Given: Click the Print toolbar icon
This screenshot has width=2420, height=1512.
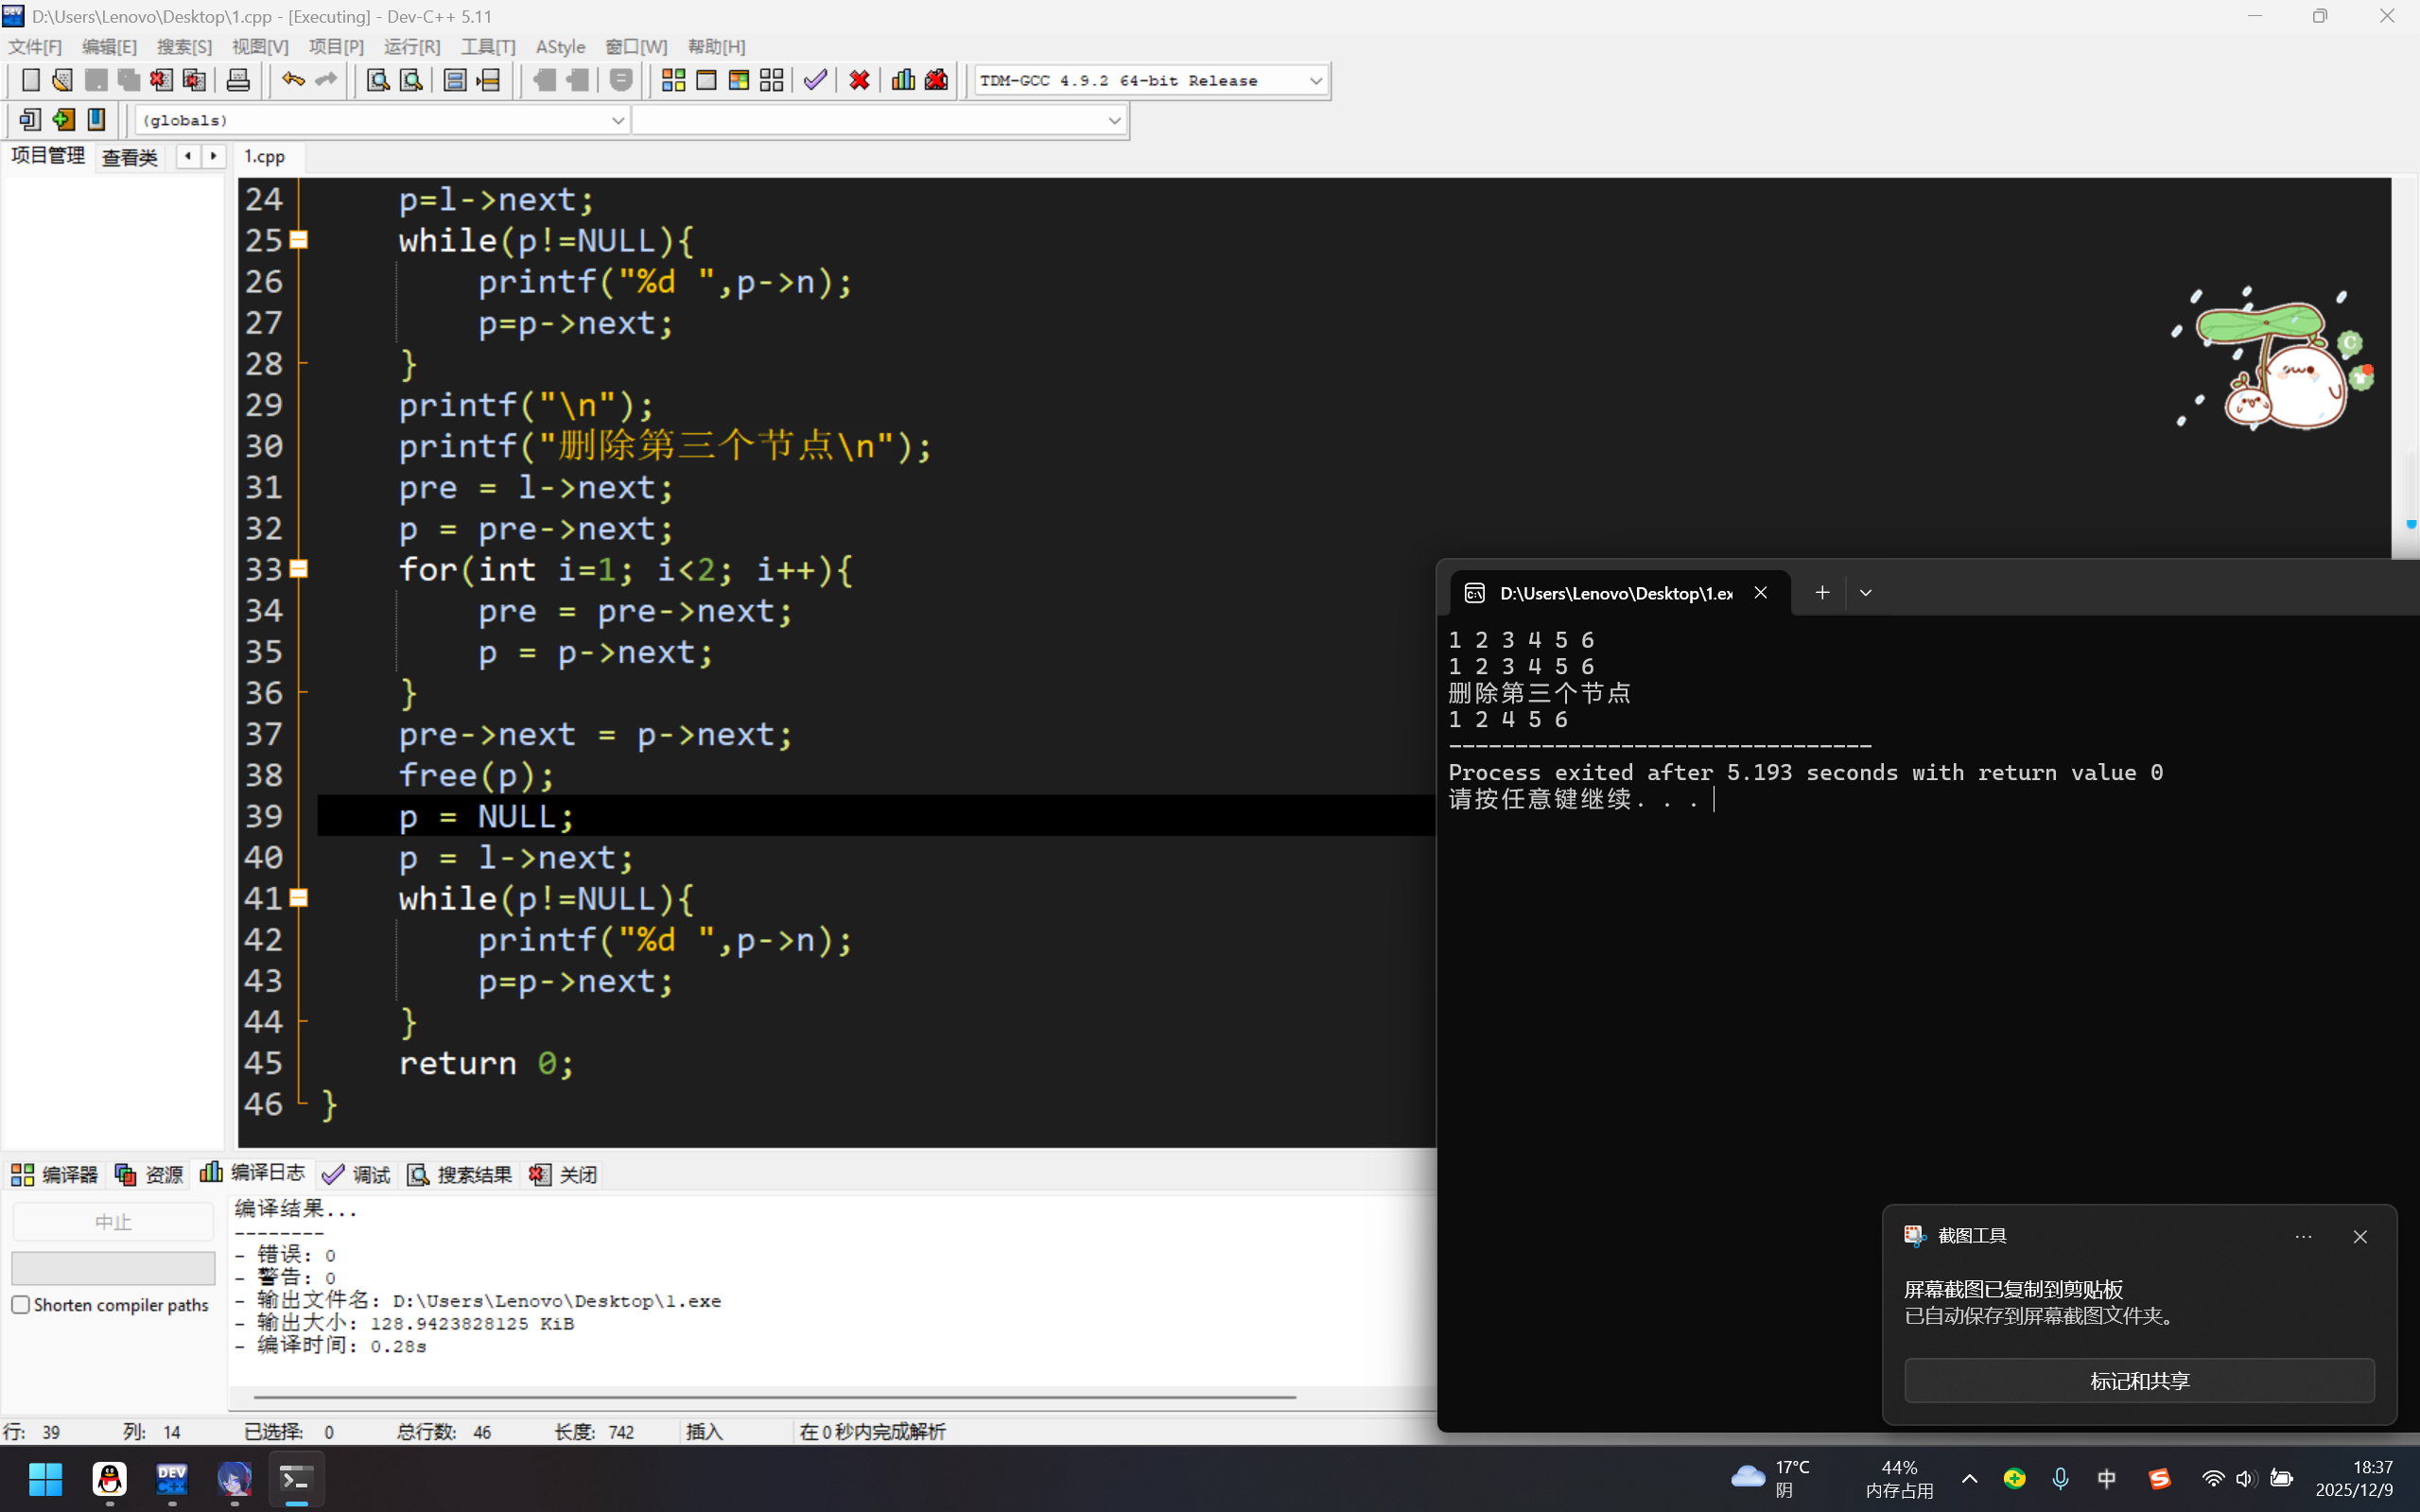Looking at the screenshot, I should (x=238, y=80).
